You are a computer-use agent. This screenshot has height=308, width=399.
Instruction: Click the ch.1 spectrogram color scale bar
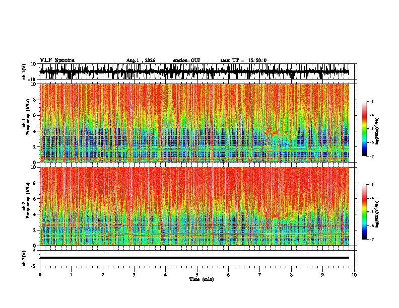[364, 129]
